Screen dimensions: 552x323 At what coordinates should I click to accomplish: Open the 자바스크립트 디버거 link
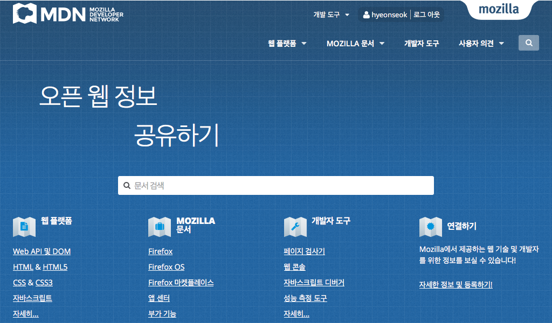click(x=314, y=283)
